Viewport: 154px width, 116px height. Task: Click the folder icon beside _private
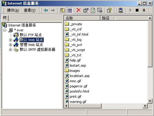coord(67,24)
